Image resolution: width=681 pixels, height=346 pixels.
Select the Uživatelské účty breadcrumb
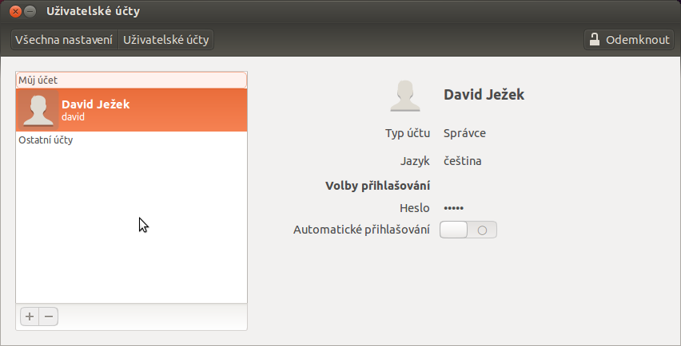pyautogui.click(x=166, y=40)
